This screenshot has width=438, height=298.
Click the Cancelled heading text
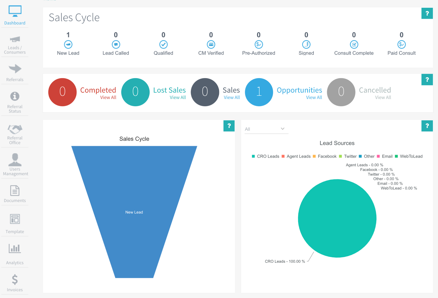click(375, 90)
